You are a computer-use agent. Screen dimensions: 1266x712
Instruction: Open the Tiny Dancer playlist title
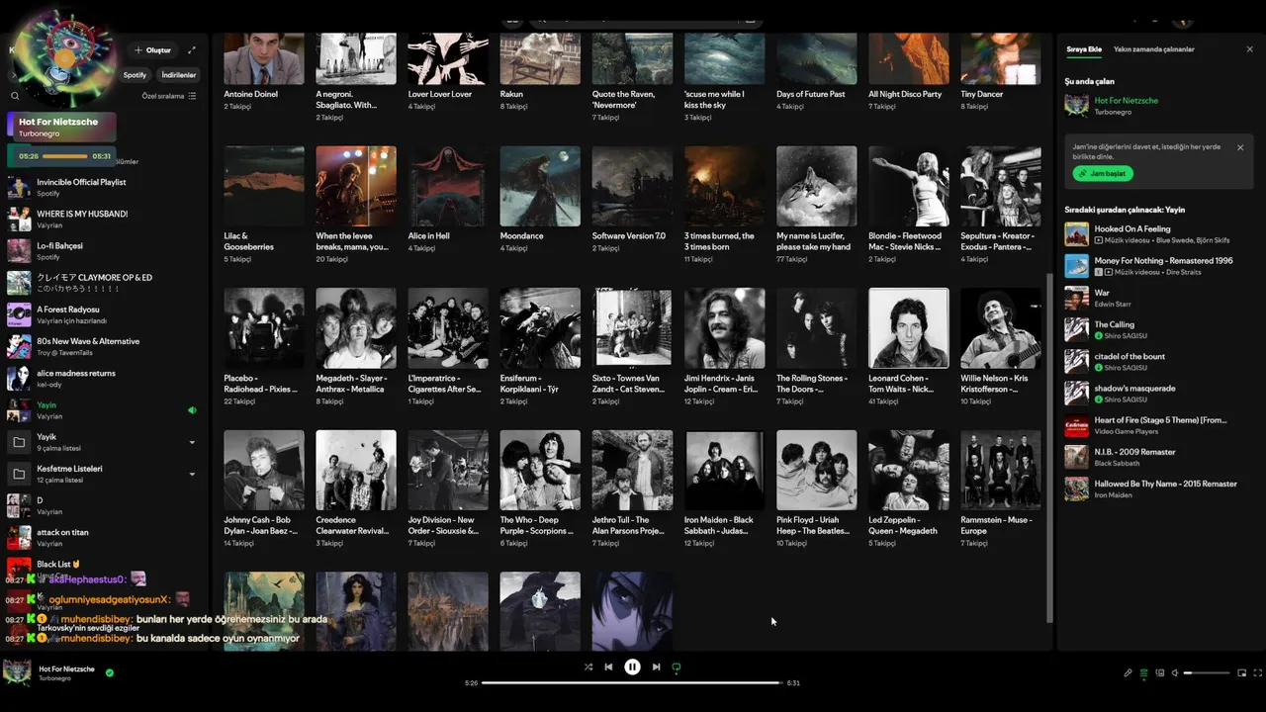point(981,94)
